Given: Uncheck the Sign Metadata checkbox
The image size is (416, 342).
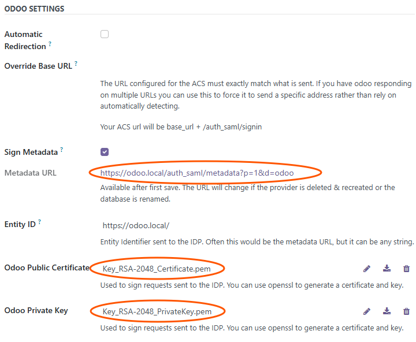Looking at the screenshot, I should tap(105, 152).
